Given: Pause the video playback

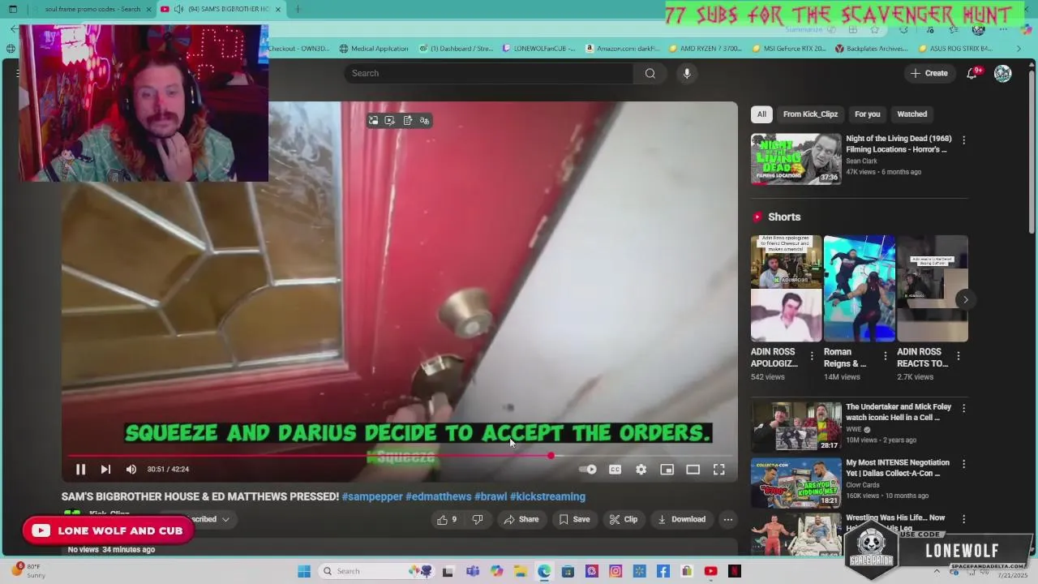Looking at the screenshot, I should tap(80, 469).
